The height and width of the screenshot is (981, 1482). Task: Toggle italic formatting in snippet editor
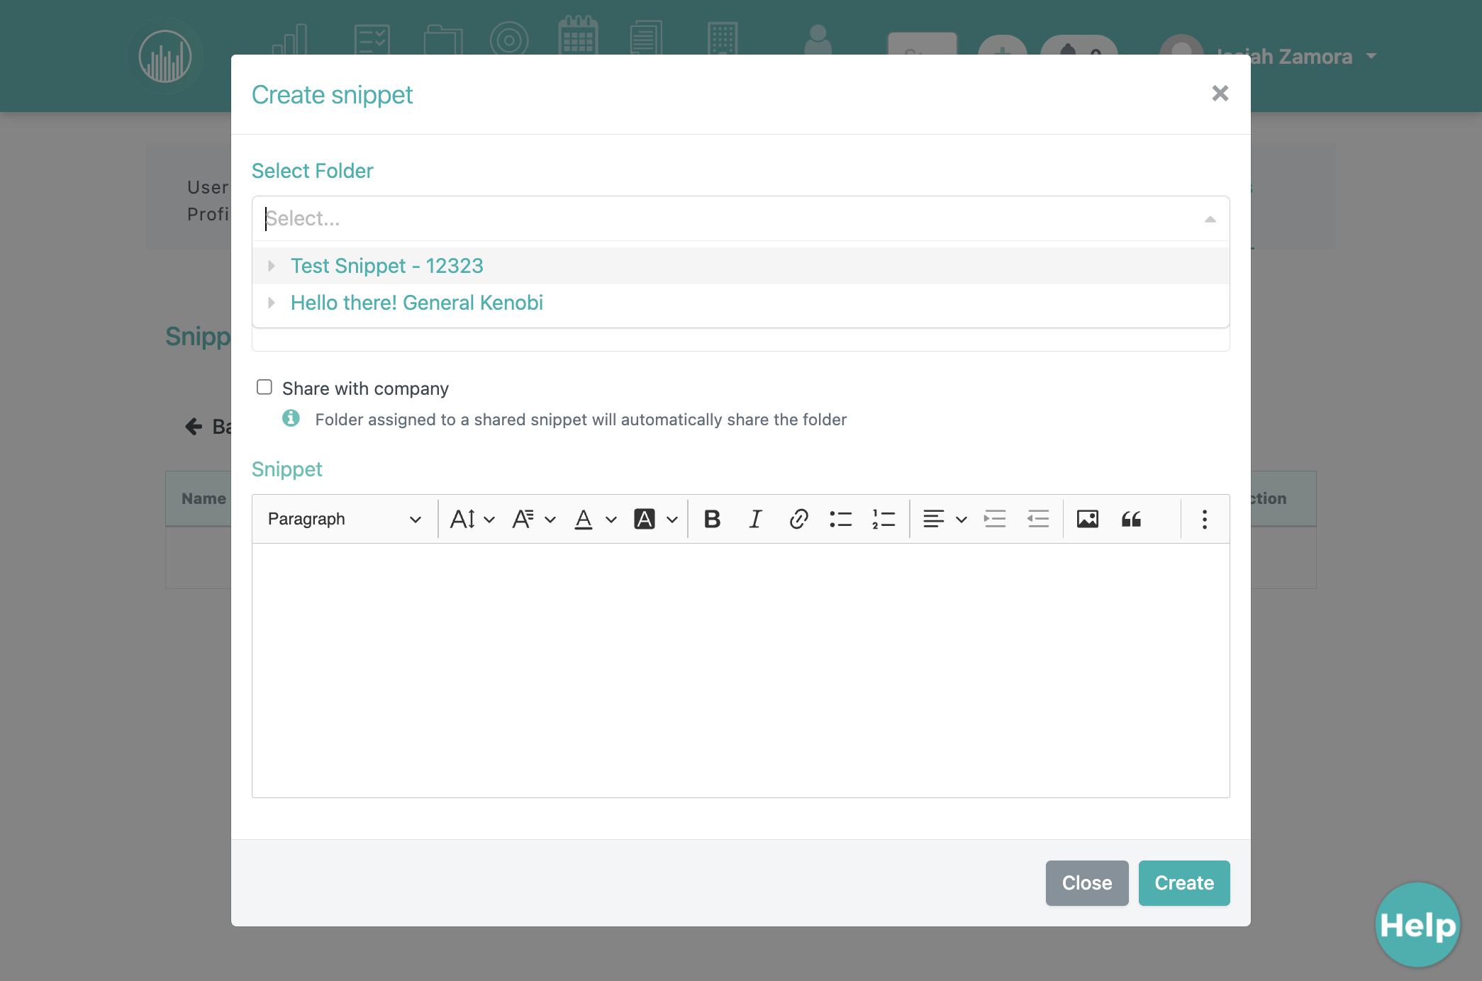click(755, 520)
